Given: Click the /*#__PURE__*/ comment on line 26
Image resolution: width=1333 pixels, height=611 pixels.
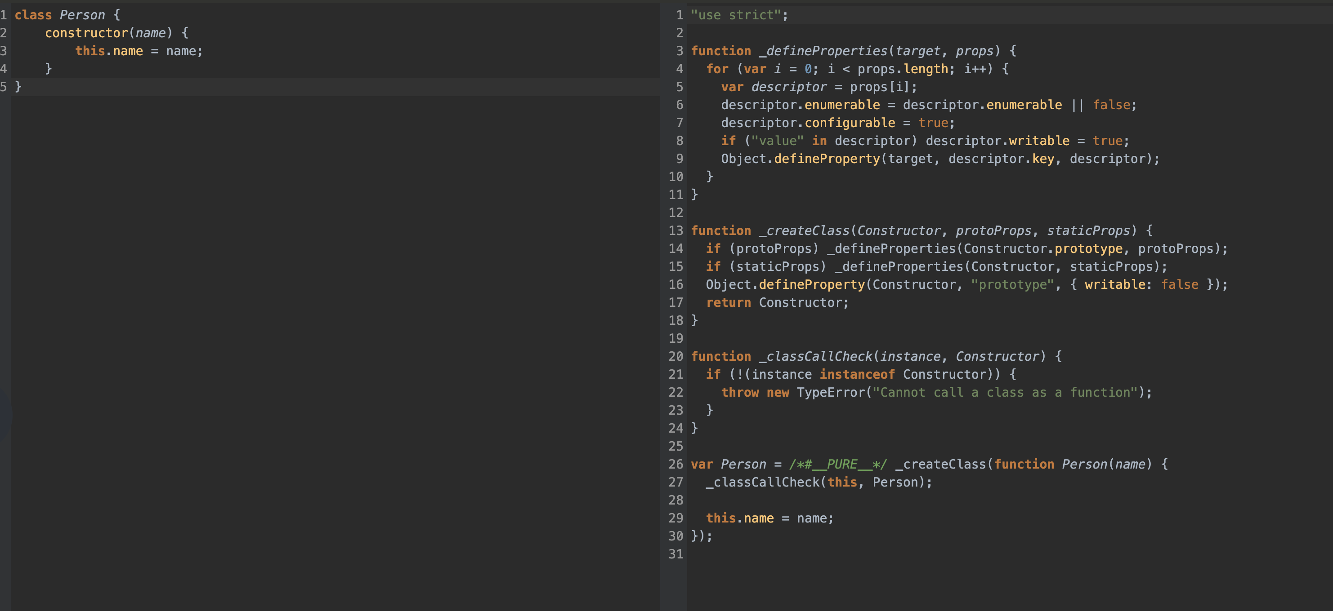Looking at the screenshot, I should pos(838,464).
